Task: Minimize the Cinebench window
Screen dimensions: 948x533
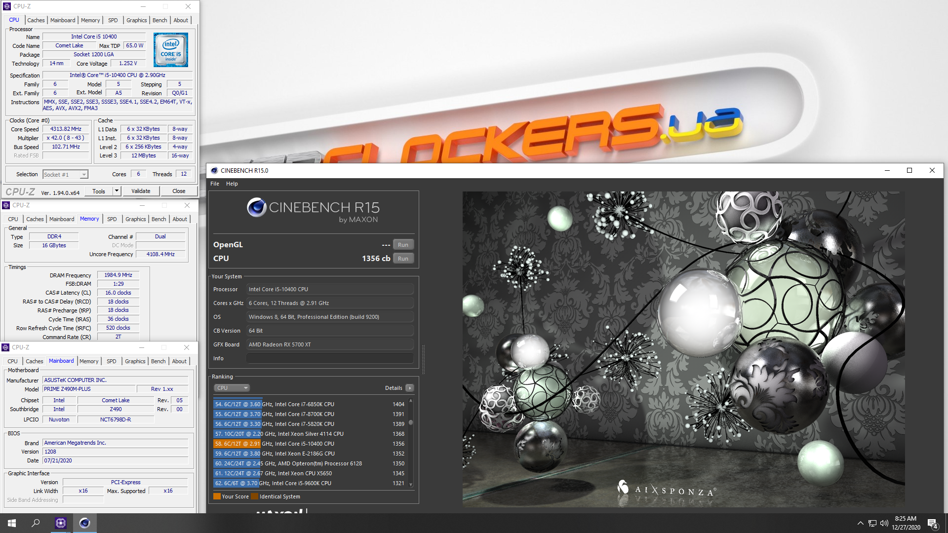Action: point(887,170)
